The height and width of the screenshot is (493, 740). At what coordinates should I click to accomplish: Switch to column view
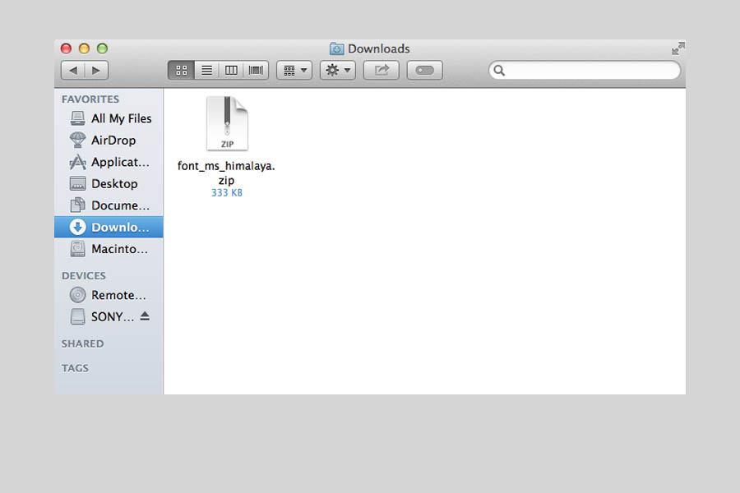click(x=231, y=71)
